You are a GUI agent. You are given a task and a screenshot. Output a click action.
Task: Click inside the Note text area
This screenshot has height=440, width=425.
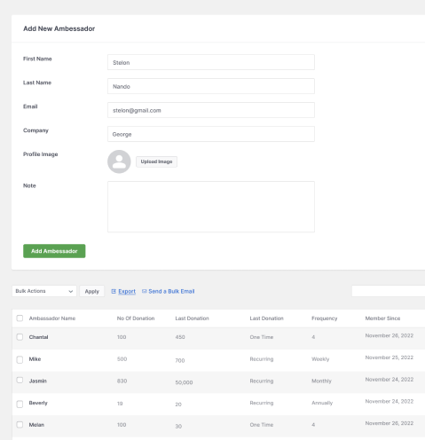tap(211, 207)
